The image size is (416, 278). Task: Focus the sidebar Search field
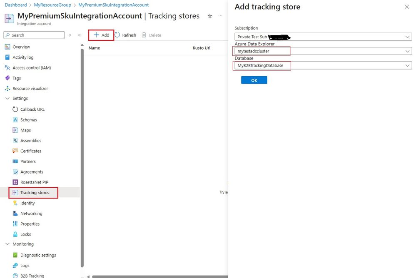pyautogui.click(x=34, y=35)
